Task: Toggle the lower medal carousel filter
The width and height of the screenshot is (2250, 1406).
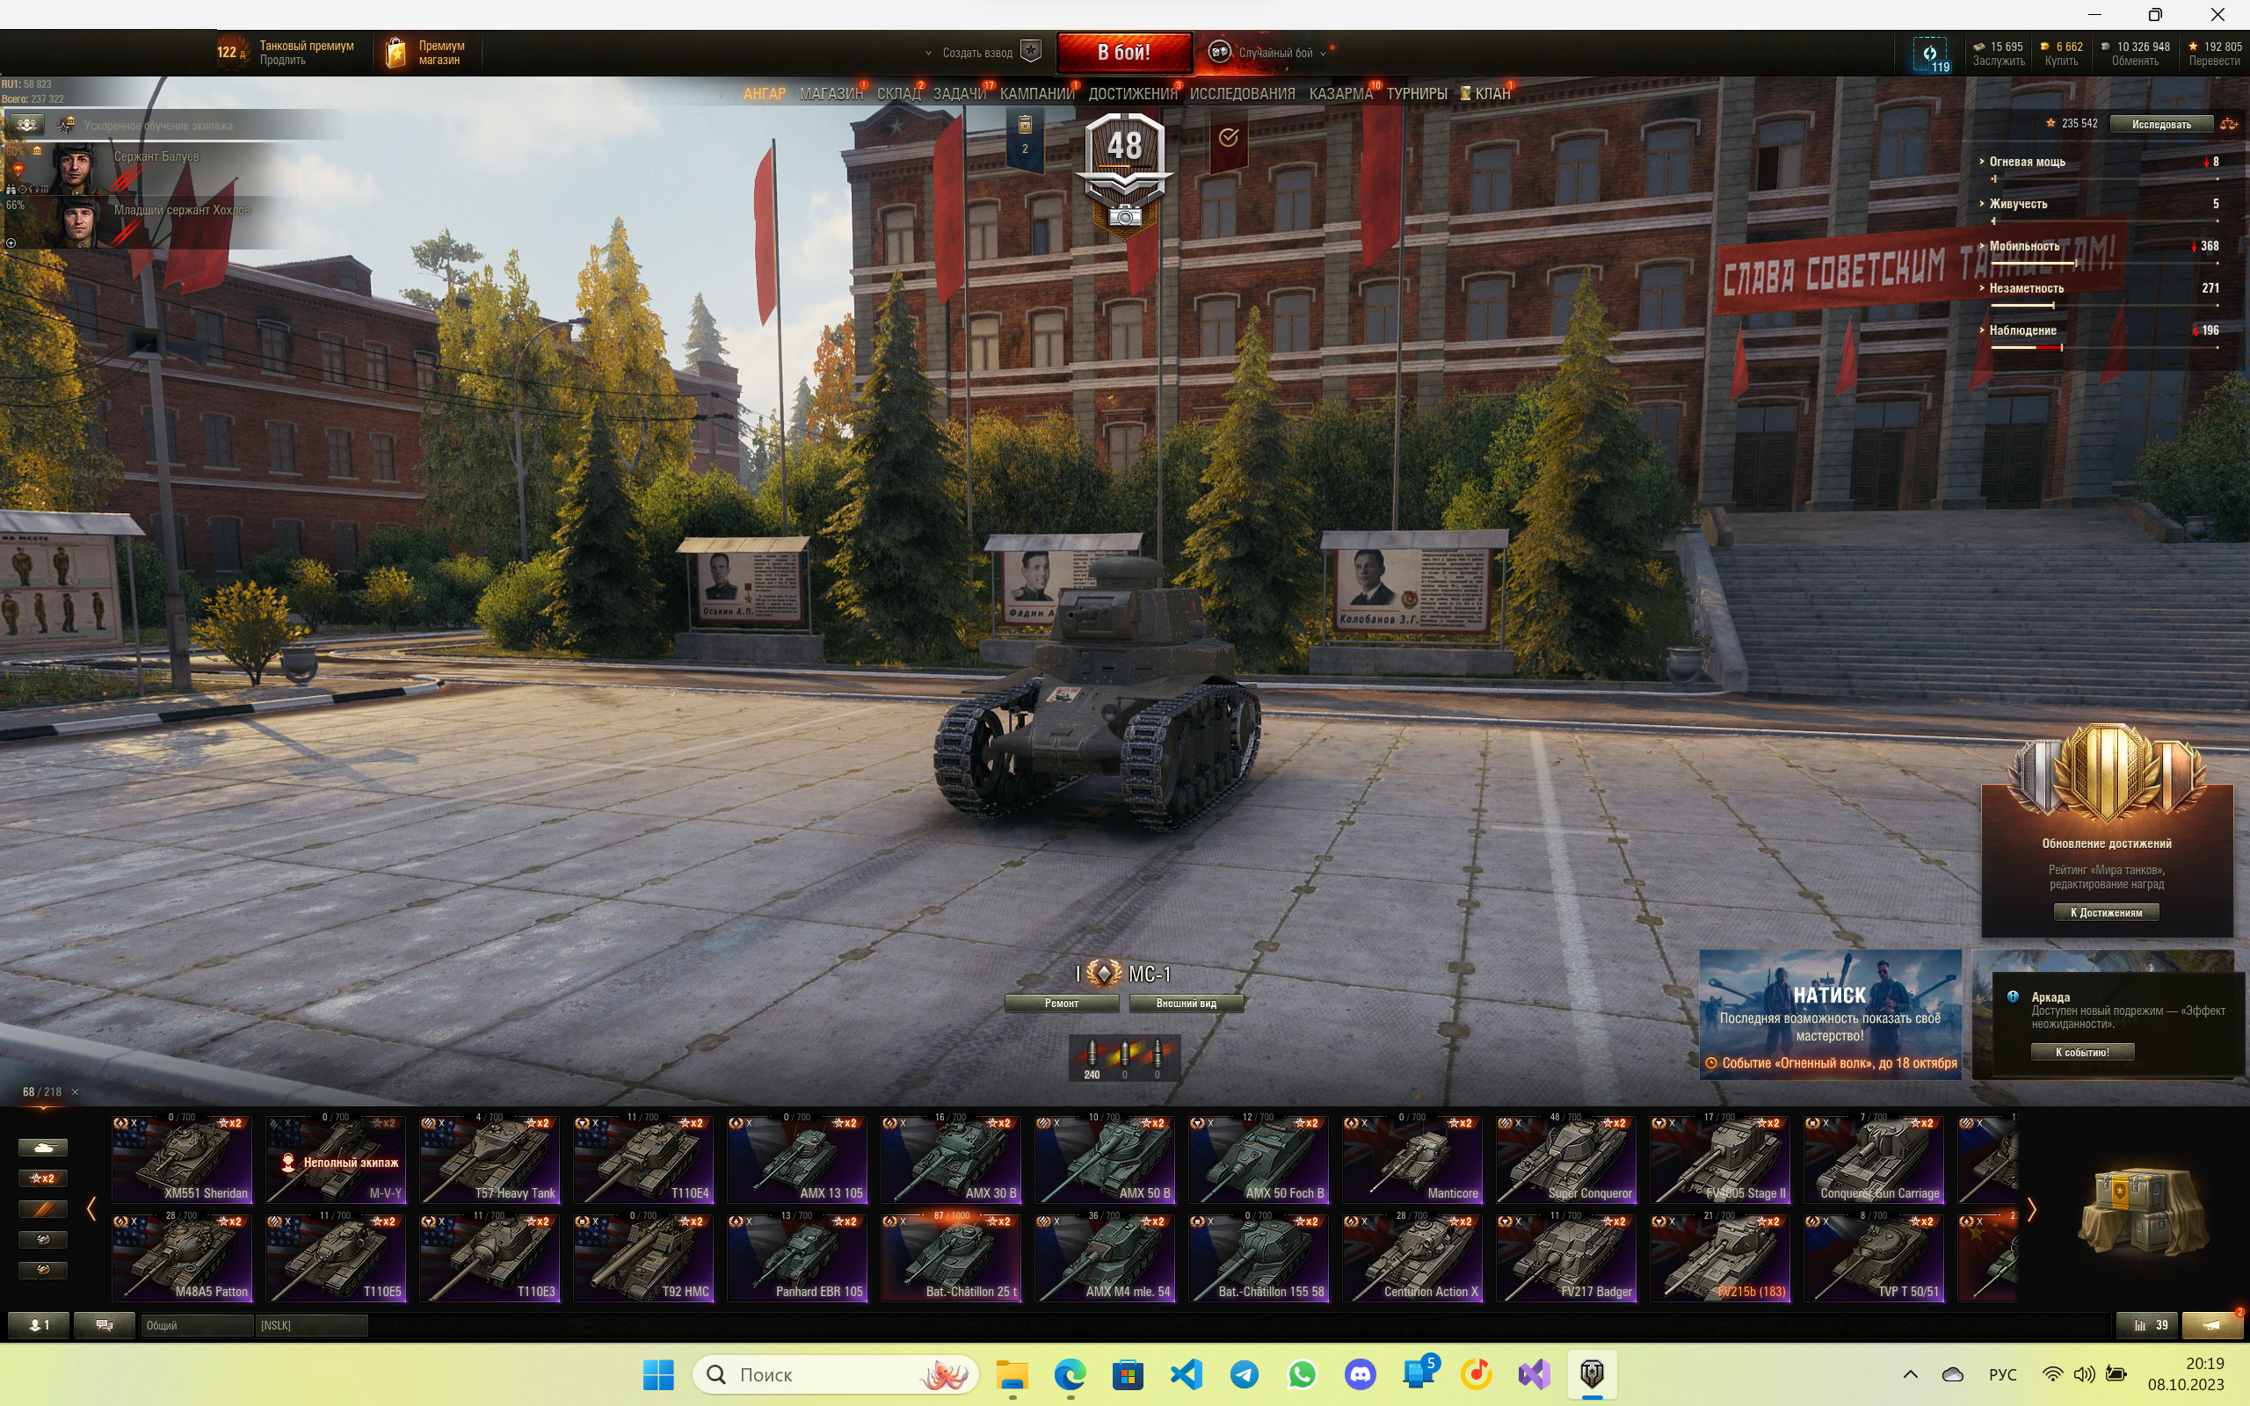Action: coord(43,1271)
